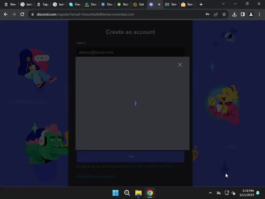Screen dimensions: 265x199
Task: Open the Terms of Service link
Action: 136,167
